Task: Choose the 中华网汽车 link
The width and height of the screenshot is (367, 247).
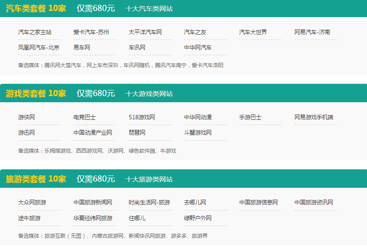Action: click(x=198, y=47)
